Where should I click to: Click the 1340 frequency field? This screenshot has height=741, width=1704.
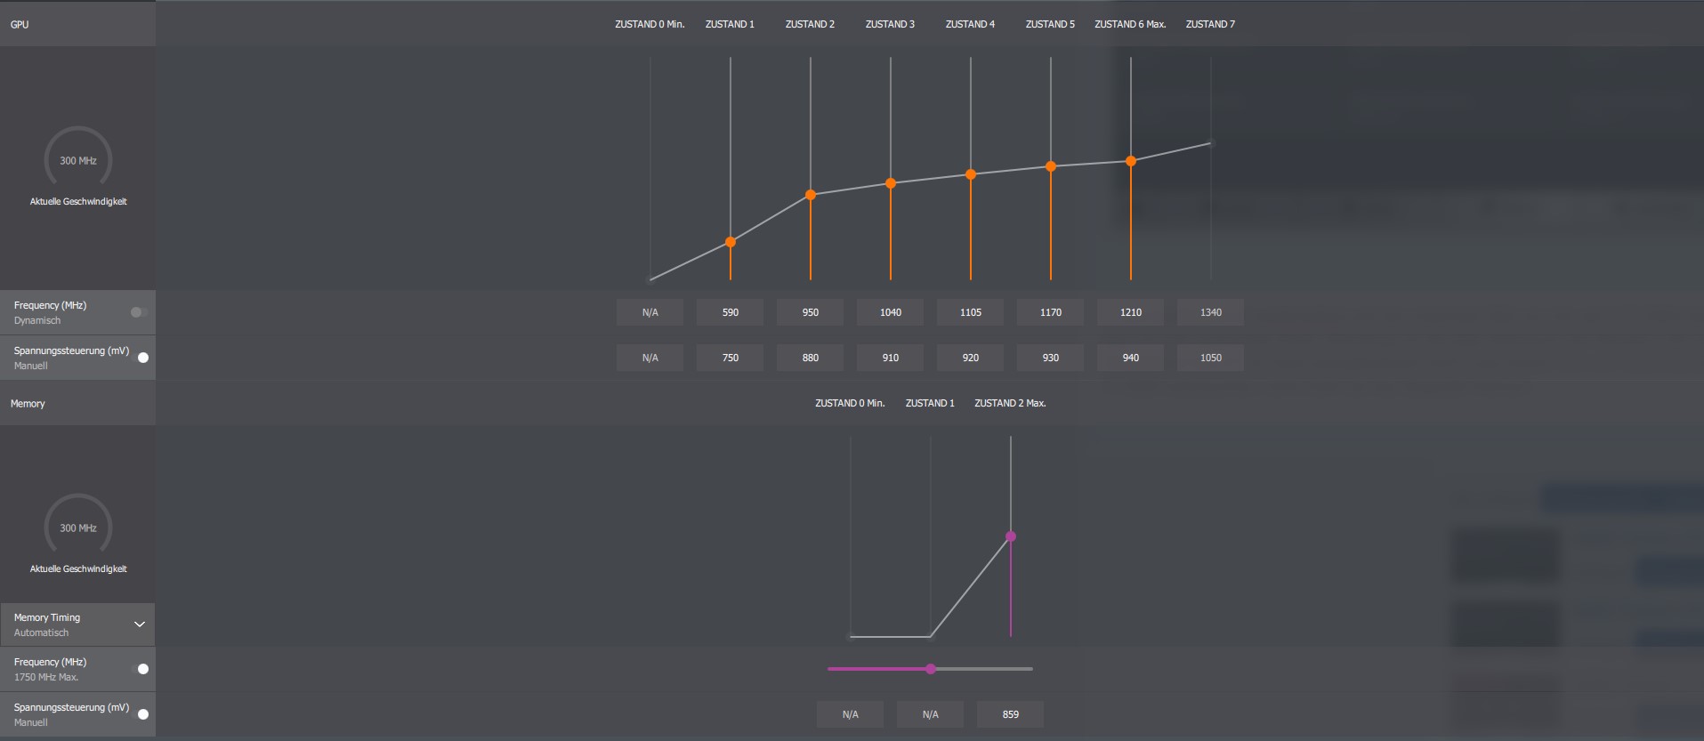click(x=1211, y=312)
